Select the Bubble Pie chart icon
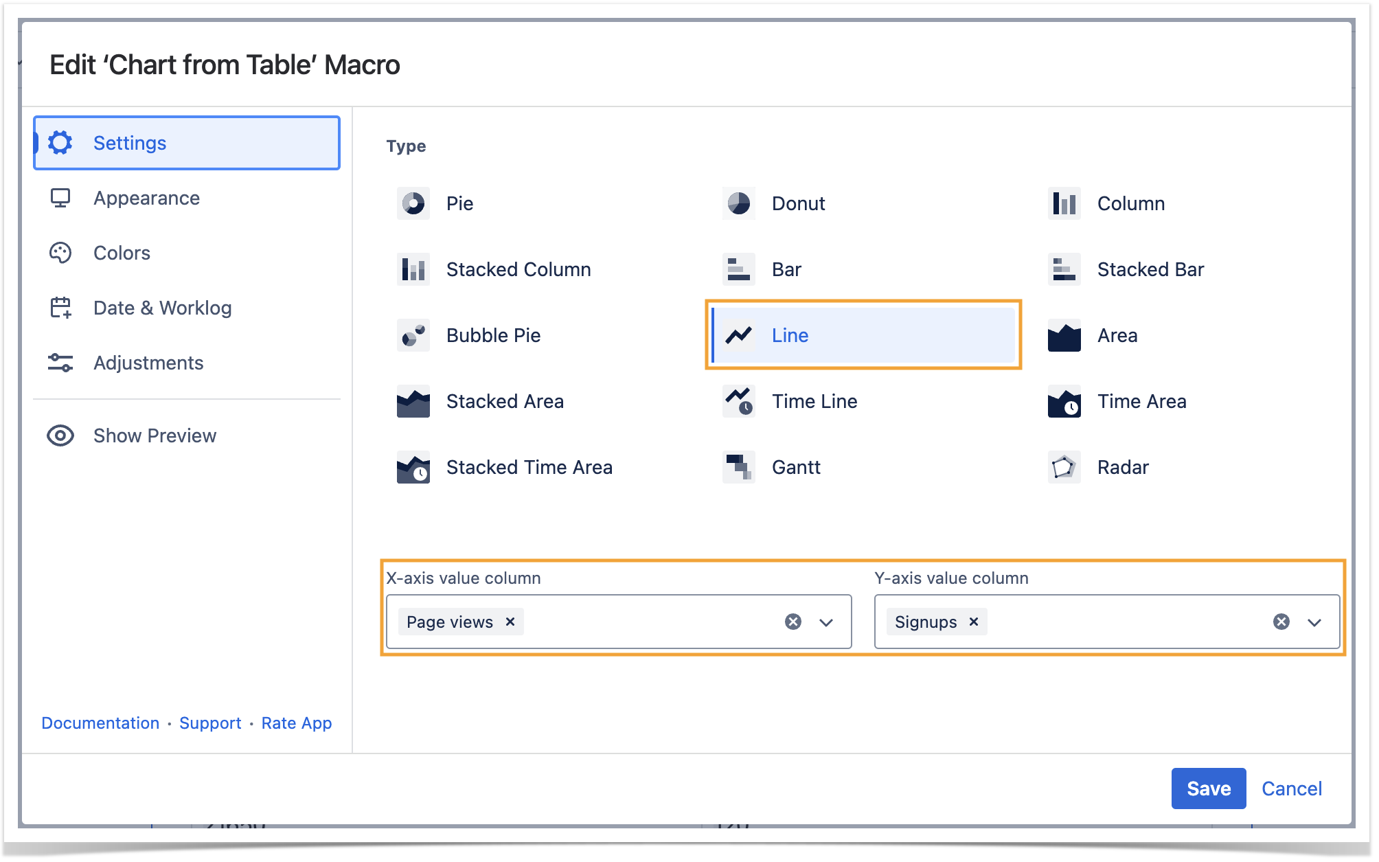The width and height of the screenshot is (1379, 862). (413, 335)
